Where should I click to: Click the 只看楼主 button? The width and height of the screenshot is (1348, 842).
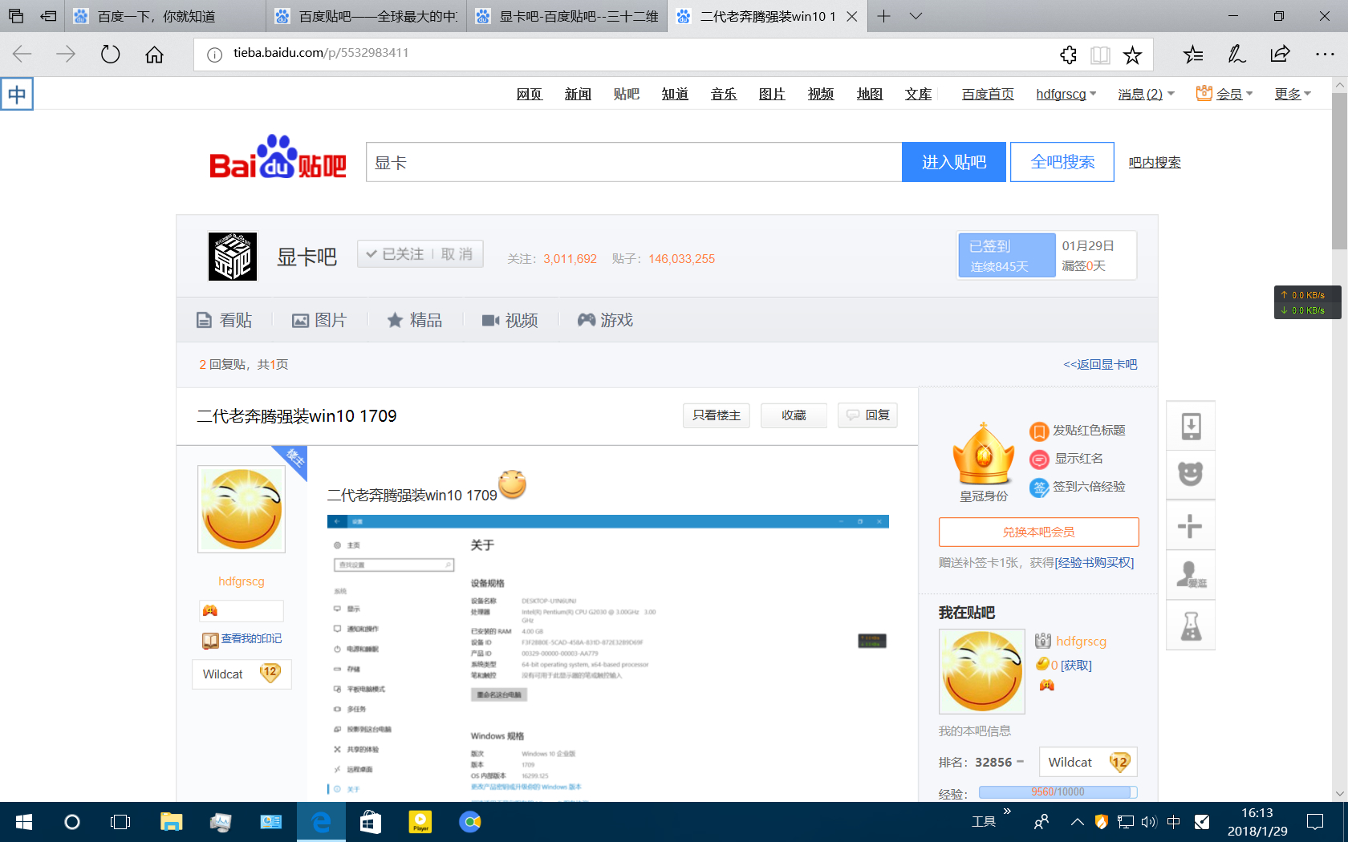pos(717,415)
